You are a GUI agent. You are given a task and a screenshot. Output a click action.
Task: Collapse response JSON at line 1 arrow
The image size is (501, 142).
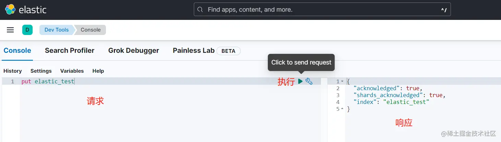[x=342, y=82]
